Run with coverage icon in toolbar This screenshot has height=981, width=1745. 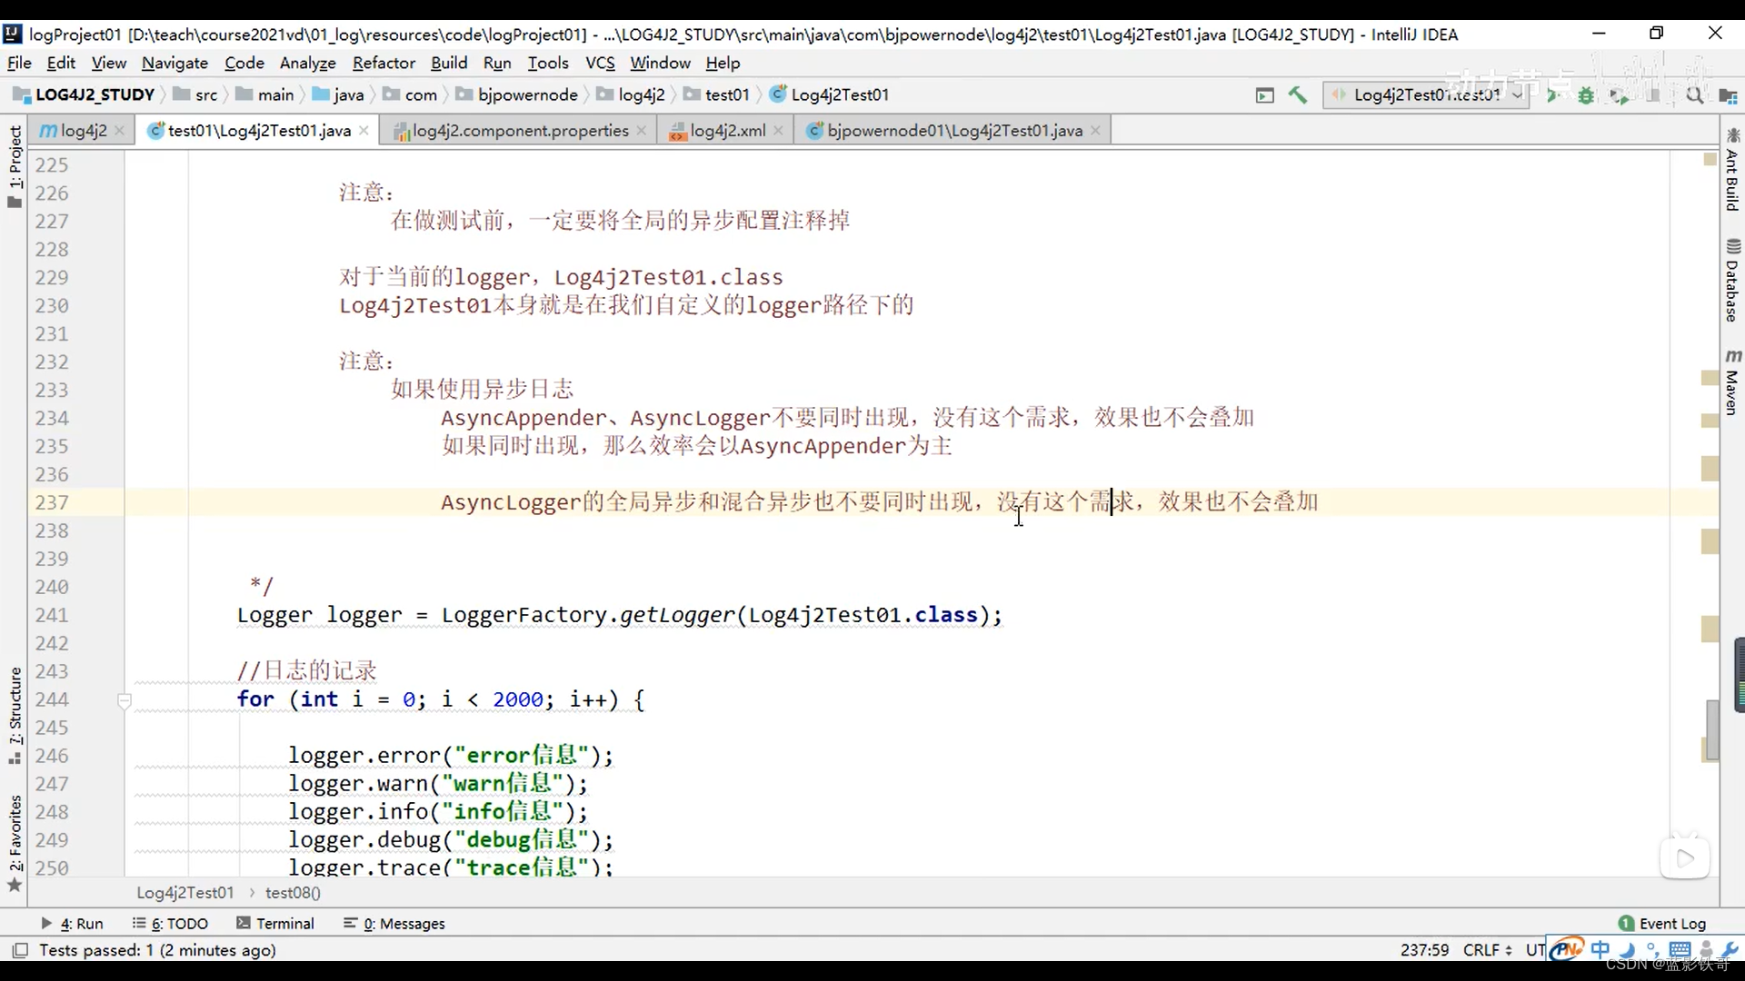tap(1619, 94)
